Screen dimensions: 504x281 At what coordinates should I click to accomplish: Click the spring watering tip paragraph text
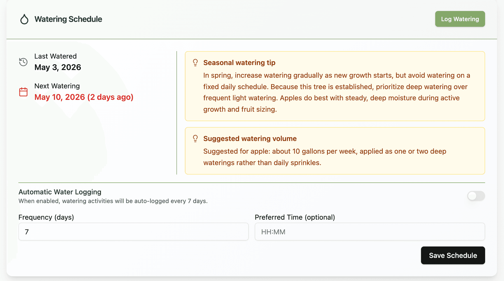click(x=337, y=92)
